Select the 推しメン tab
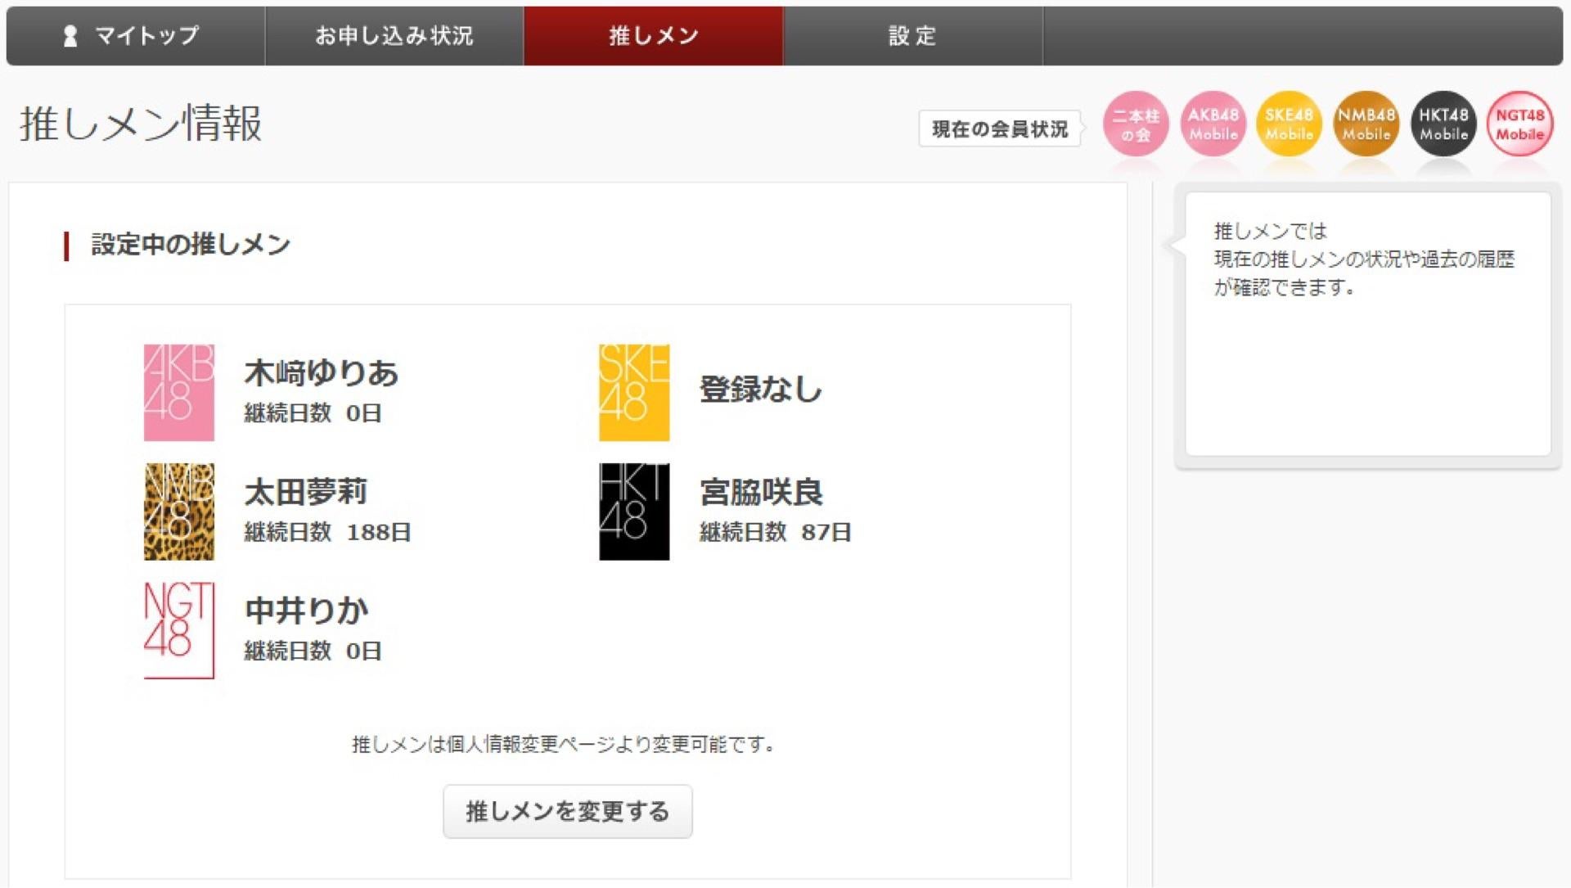The image size is (1571, 888). point(653,36)
